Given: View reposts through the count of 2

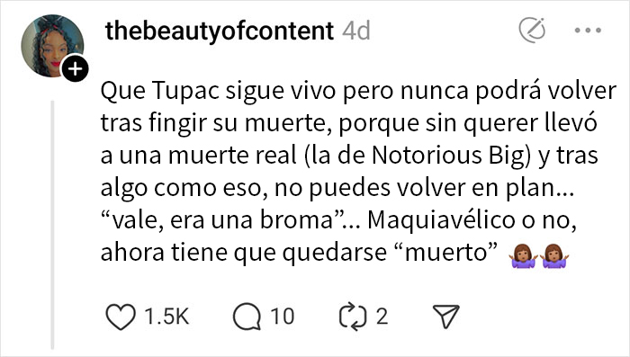Looking at the screenshot, I should click(382, 317).
